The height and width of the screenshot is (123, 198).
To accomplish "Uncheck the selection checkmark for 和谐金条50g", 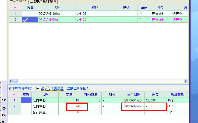I will pyautogui.click(x=30, y=19).
